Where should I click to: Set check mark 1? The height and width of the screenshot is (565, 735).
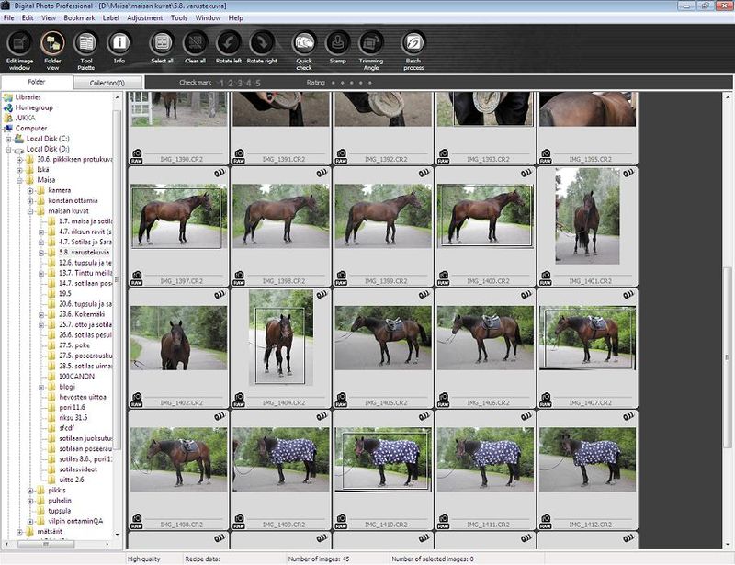pyautogui.click(x=221, y=83)
